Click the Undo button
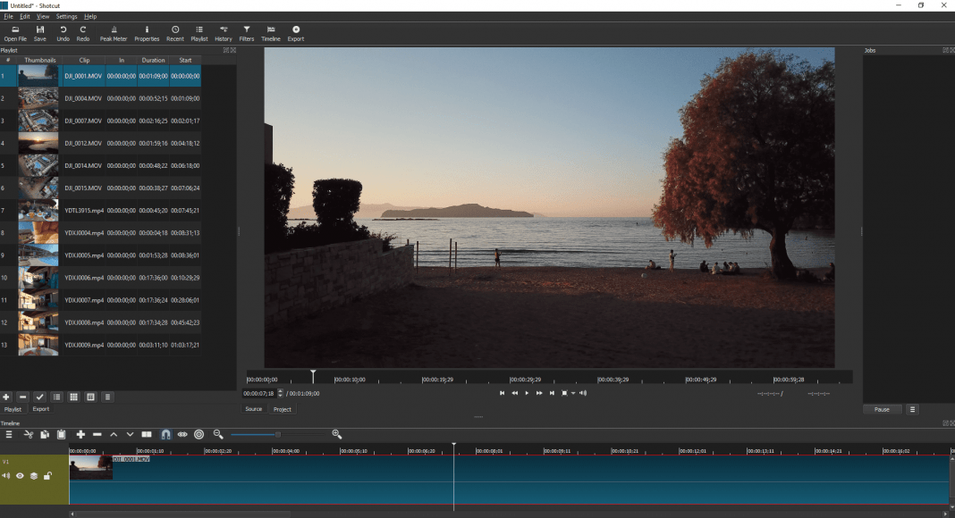 point(63,33)
